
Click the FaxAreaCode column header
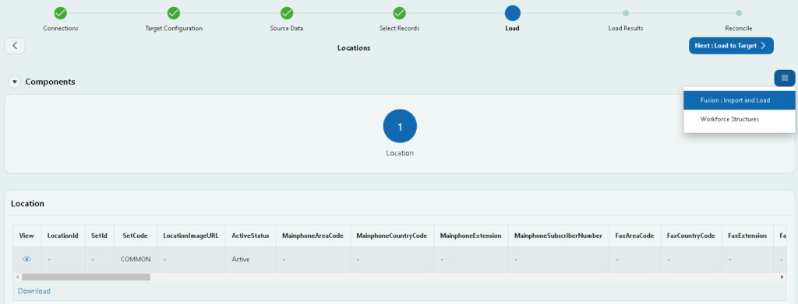634,236
